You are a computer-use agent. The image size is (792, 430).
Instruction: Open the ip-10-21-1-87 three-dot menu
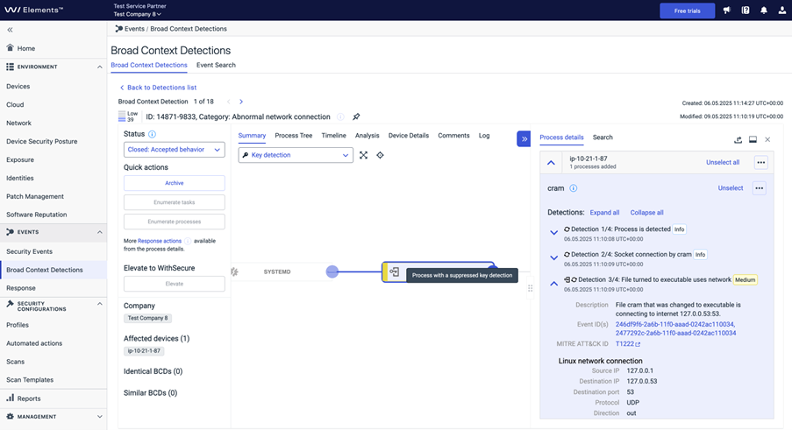pyautogui.click(x=760, y=162)
